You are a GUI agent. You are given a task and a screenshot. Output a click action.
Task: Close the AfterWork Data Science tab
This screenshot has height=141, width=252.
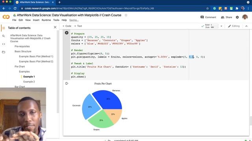(x=53, y=2)
